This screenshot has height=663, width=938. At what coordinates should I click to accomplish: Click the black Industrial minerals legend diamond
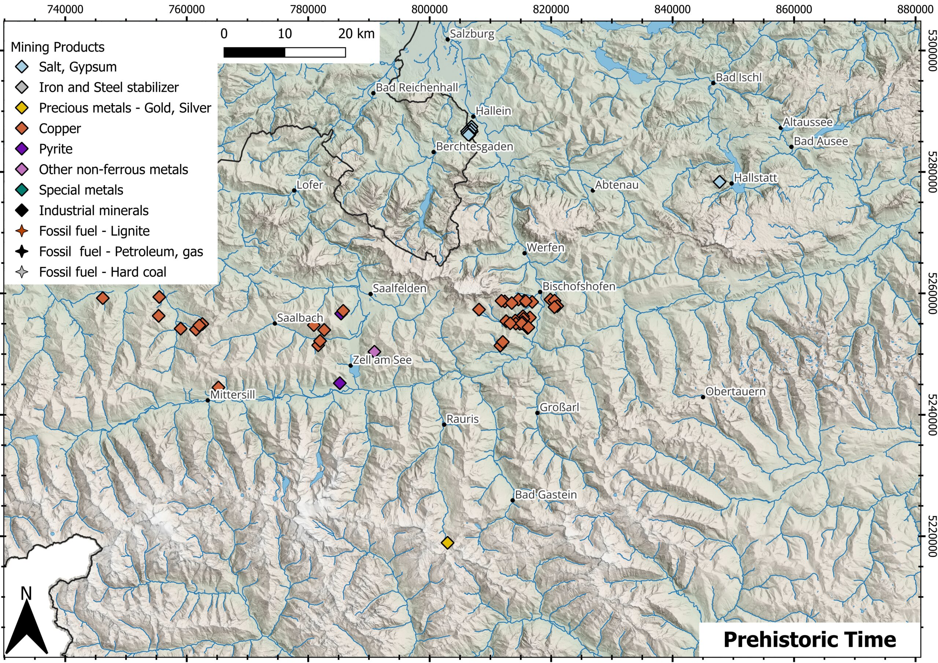click(22, 210)
